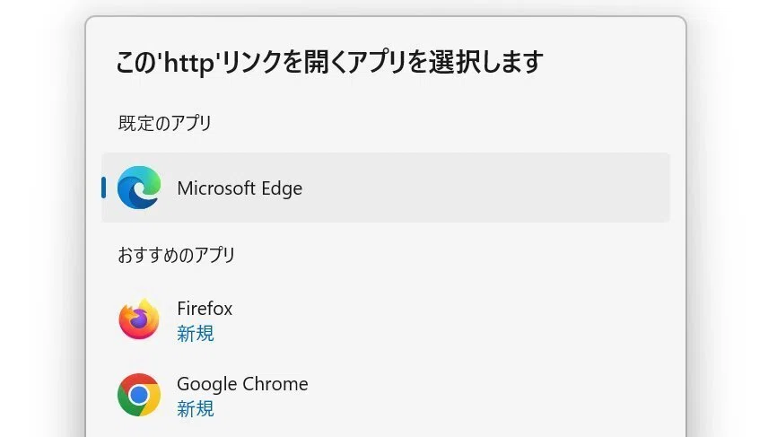Screen dimensions: 777x437
Task: Click the おすすめのアプリ section heading
Action: (176, 255)
